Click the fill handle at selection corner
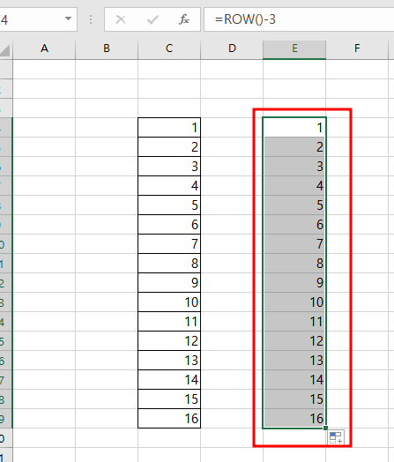The height and width of the screenshot is (462, 394). (325, 428)
